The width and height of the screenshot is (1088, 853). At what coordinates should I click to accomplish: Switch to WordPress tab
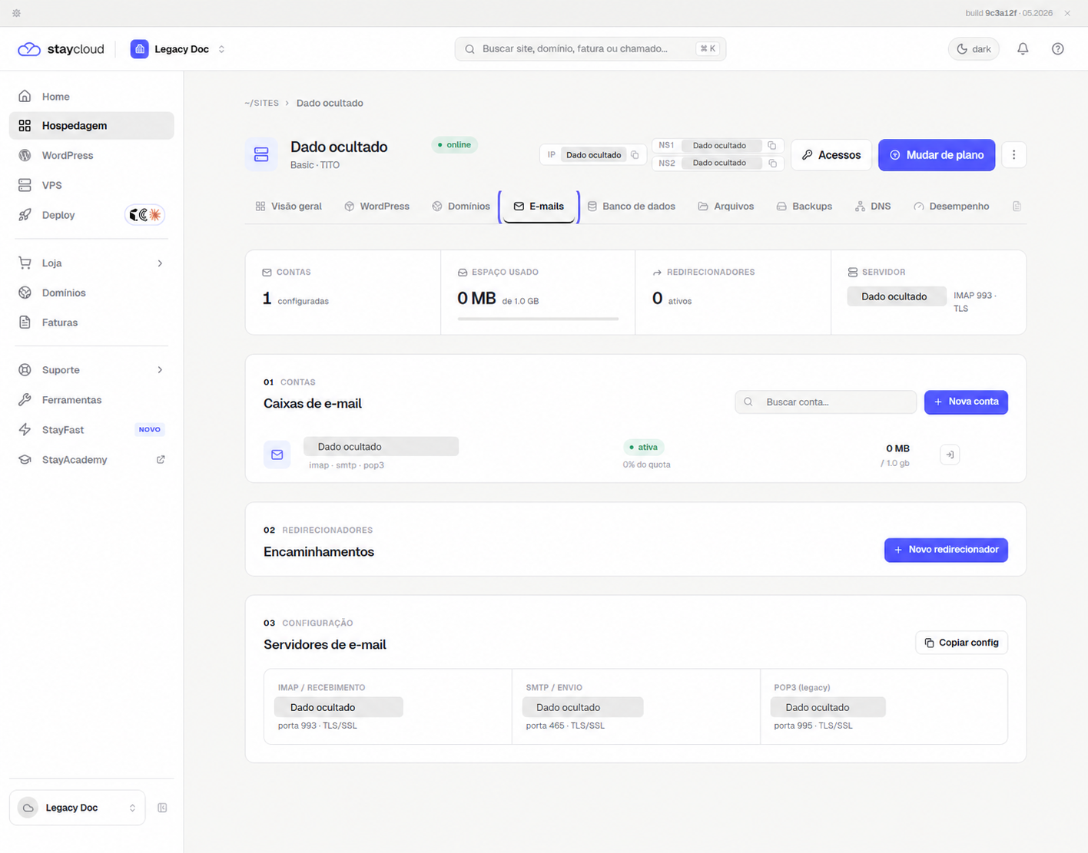[x=376, y=207]
